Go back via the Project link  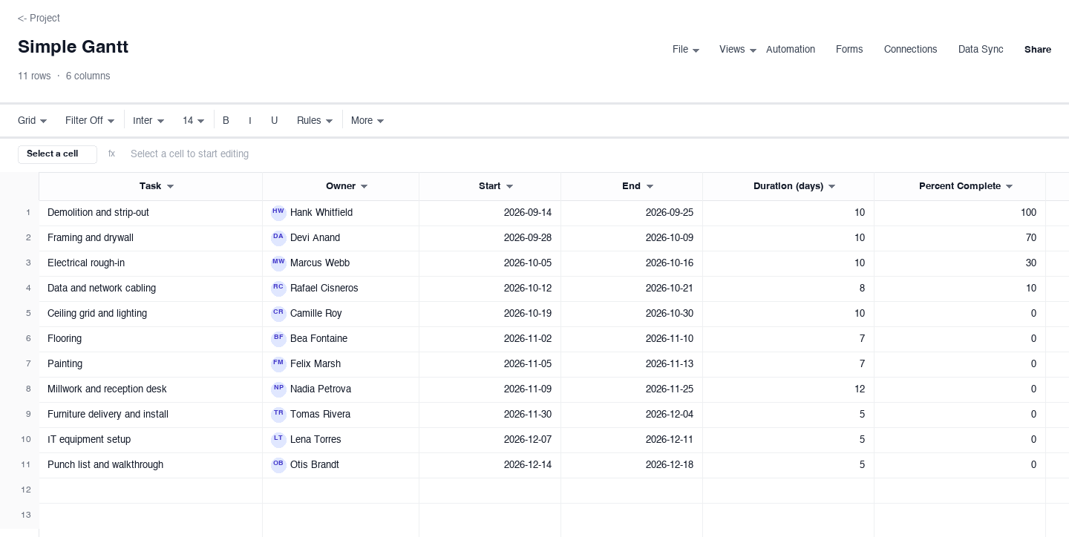coord(39,18)
